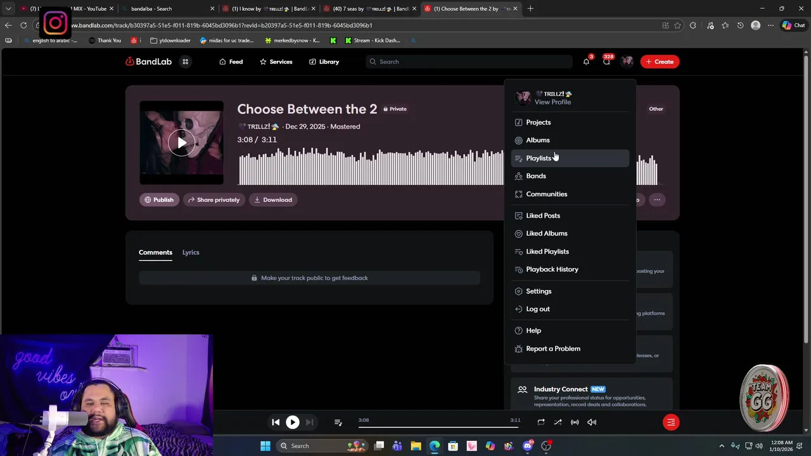Image resolution: width=811 pixels, height=456 pixels.
Task: Open Liked Posts from the account menu
Action: tap(570, 215)
